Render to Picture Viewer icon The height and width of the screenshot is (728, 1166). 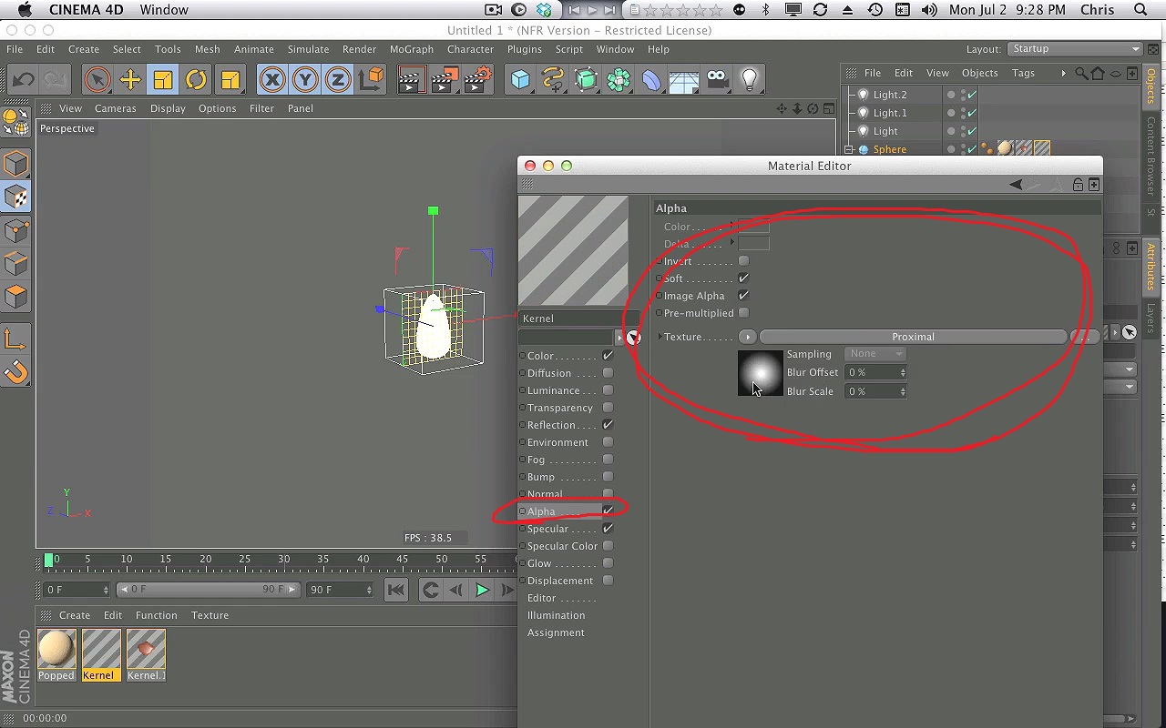coord(444,80)
